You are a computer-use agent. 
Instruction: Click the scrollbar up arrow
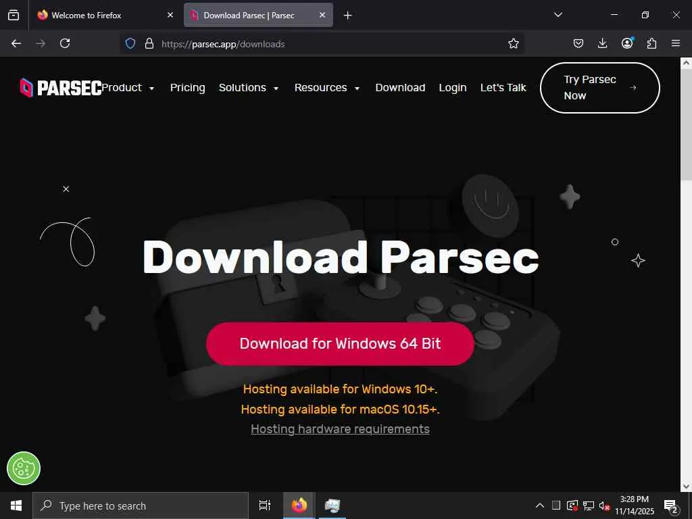(687, 63)
